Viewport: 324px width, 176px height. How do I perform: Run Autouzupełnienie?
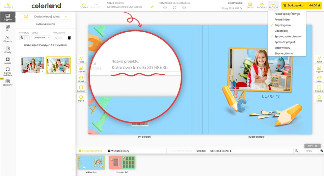pos(46,24)
